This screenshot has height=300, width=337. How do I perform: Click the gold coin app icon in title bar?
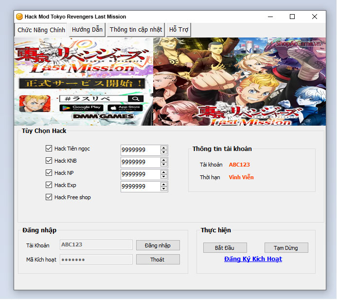tap(19, 17)
